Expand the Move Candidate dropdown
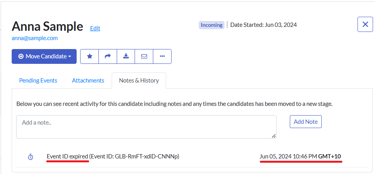Viewport: 375px width, 174px height. coord(44,56)
